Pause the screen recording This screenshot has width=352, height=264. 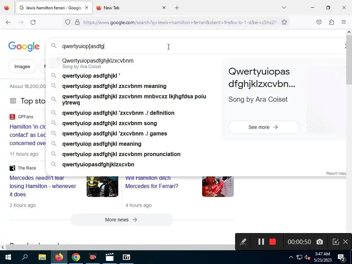pyautogui.click(x=261, y=242)
